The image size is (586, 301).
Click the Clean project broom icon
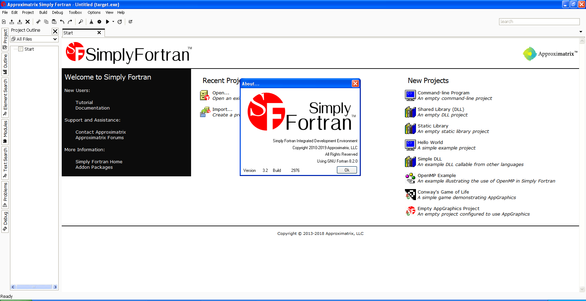91,22
